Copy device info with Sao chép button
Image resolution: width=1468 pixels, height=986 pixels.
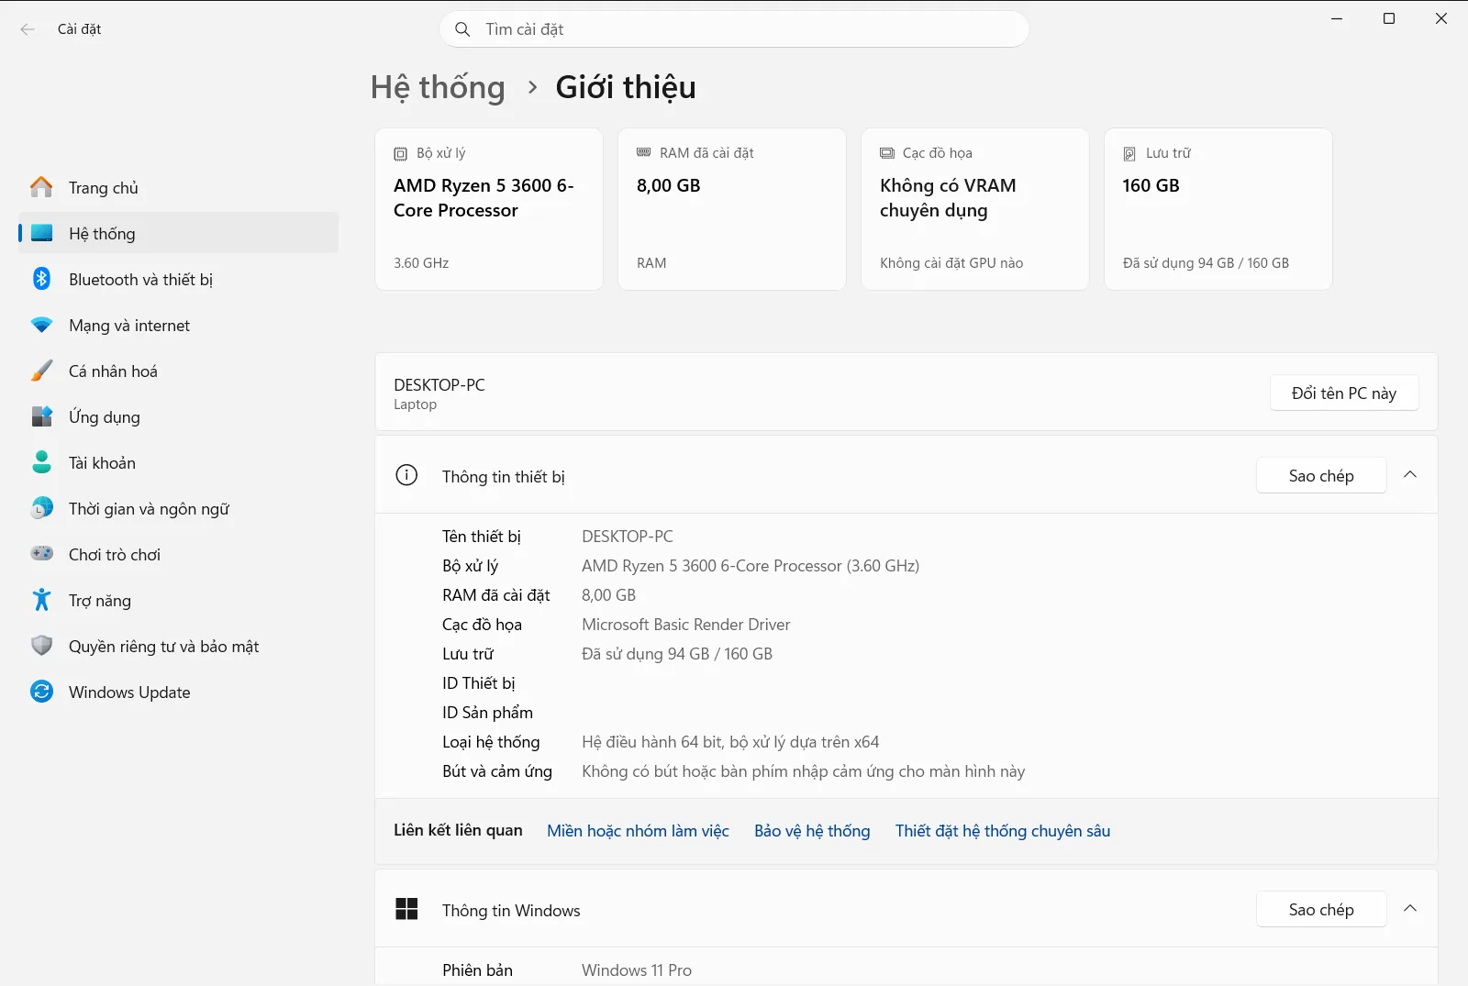click(x=1321, y=475)
